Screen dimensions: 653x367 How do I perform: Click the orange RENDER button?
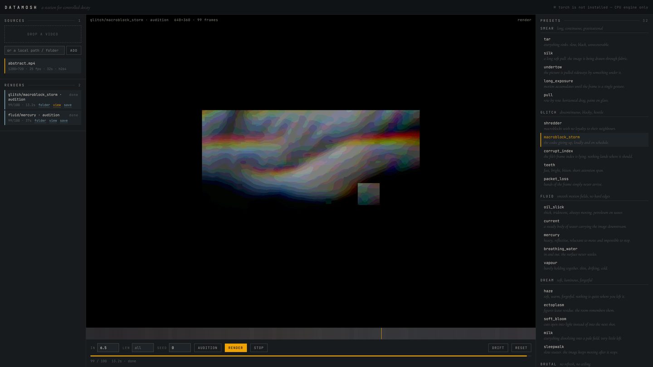click(236, 348)
